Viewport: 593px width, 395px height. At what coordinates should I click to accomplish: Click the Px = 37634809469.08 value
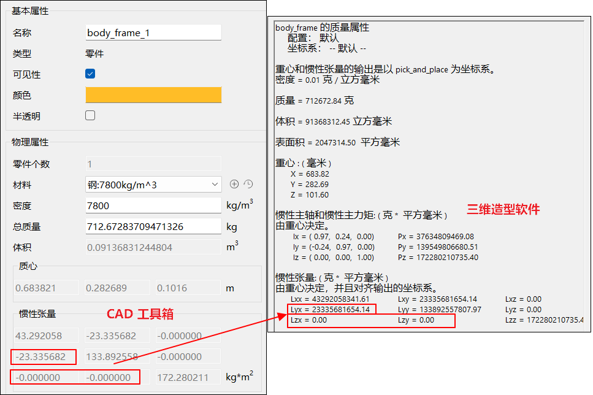pos(435,237)
